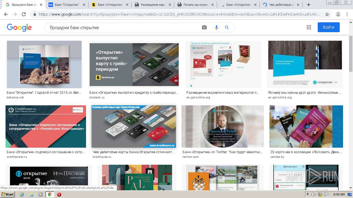Image resolution: width=353 pixels, height=198 pixels.
Task: Open the Forbes forecast Twitter image
Action: click(223, 127)
